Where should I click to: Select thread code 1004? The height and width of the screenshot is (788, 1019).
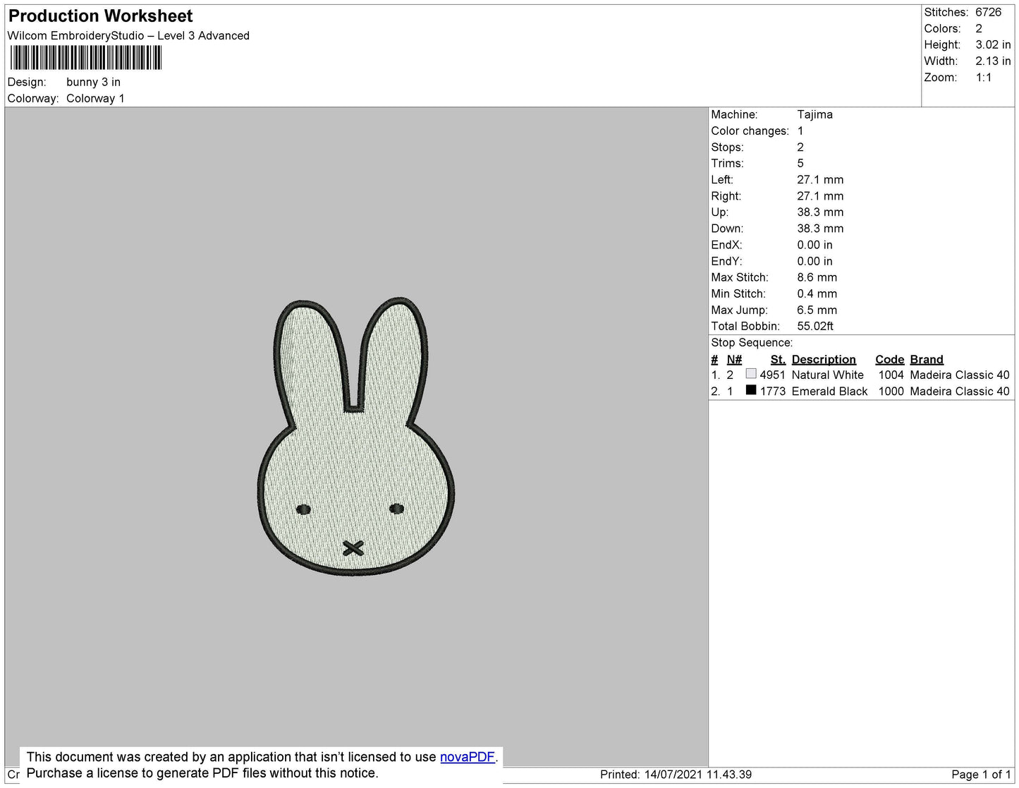(x=891, y=375)
